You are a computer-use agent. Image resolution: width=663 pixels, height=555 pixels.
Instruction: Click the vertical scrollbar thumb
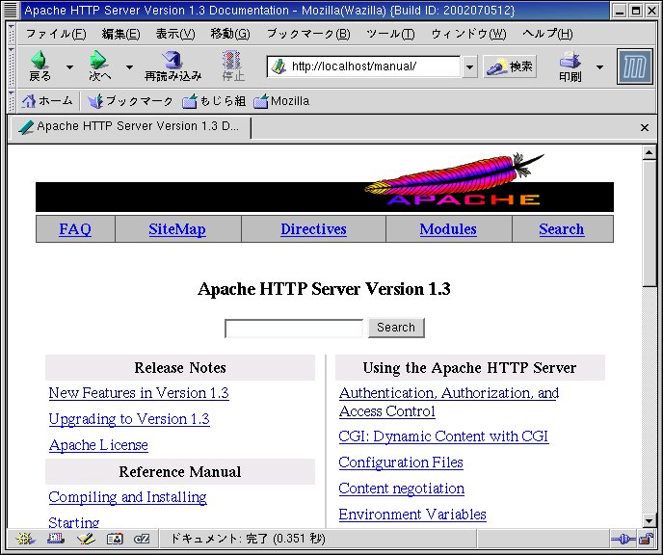tap(650, 224)
